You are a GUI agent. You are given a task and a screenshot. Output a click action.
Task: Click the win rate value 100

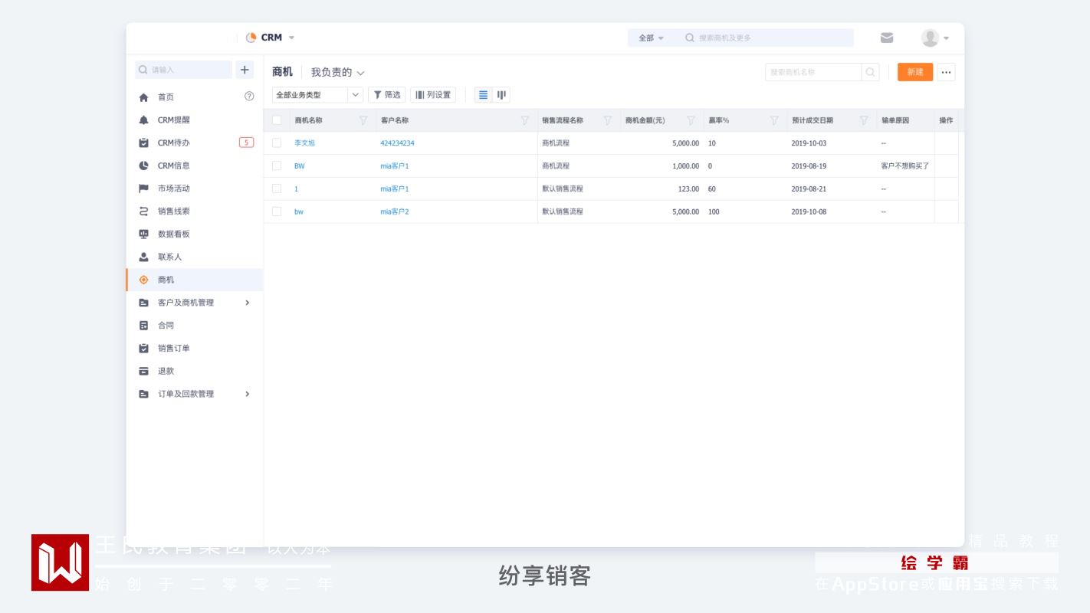coord(714,211)
